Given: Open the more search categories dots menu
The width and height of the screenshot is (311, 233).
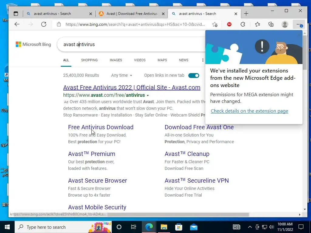Looking at the screenshot, I should pos(203,60).
